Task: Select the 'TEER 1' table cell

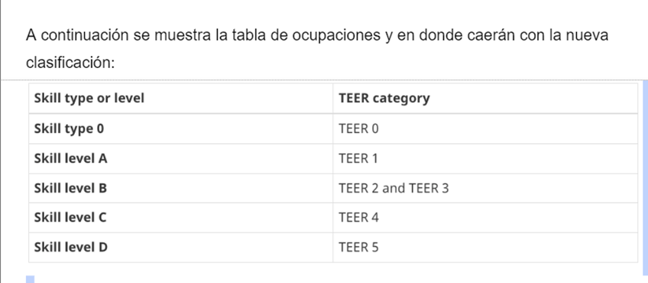Action: 485,158
